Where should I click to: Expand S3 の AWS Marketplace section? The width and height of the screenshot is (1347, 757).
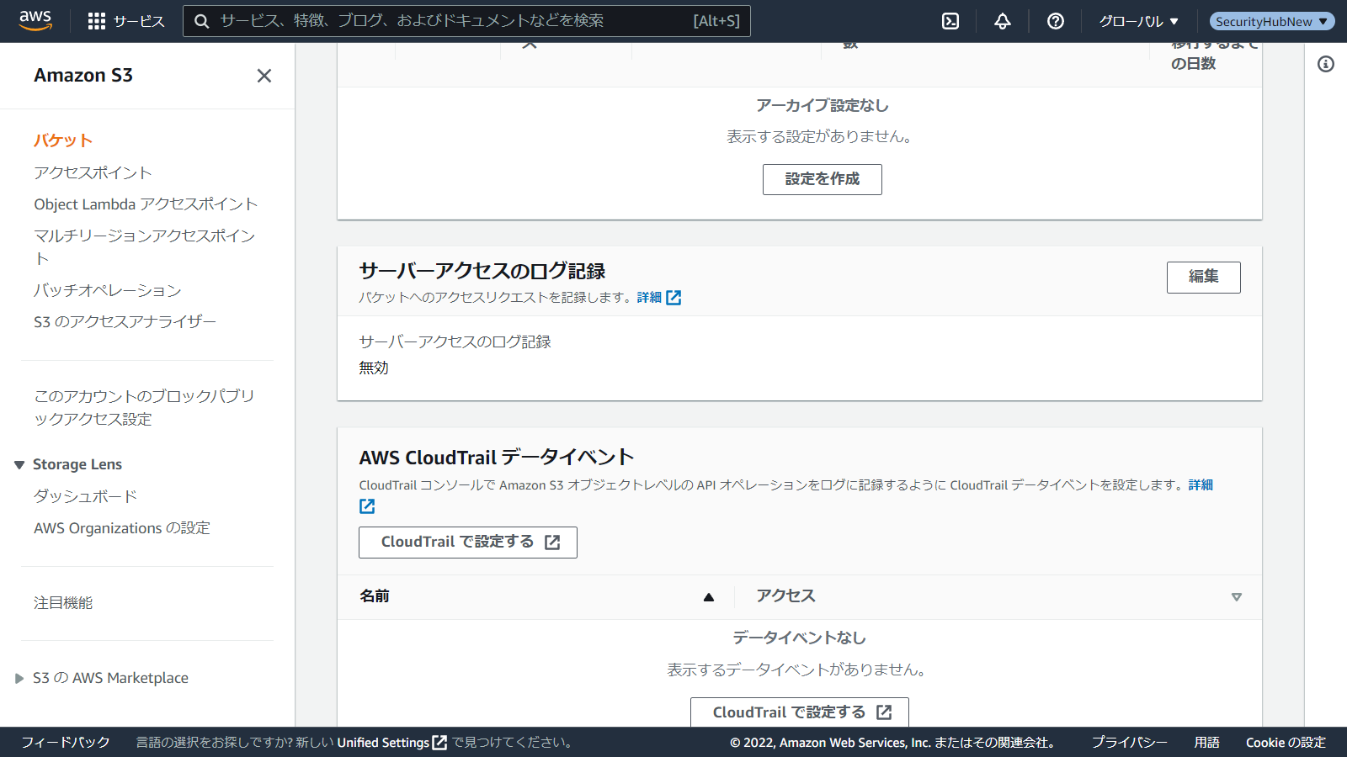(x=19, y=678)
